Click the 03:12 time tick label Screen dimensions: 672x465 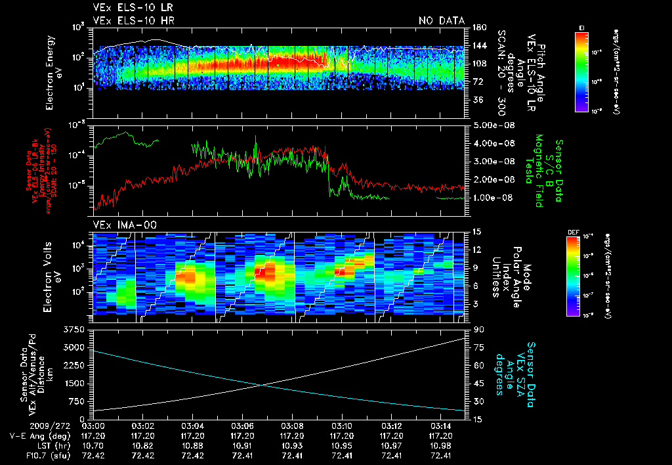coord(392,426)
